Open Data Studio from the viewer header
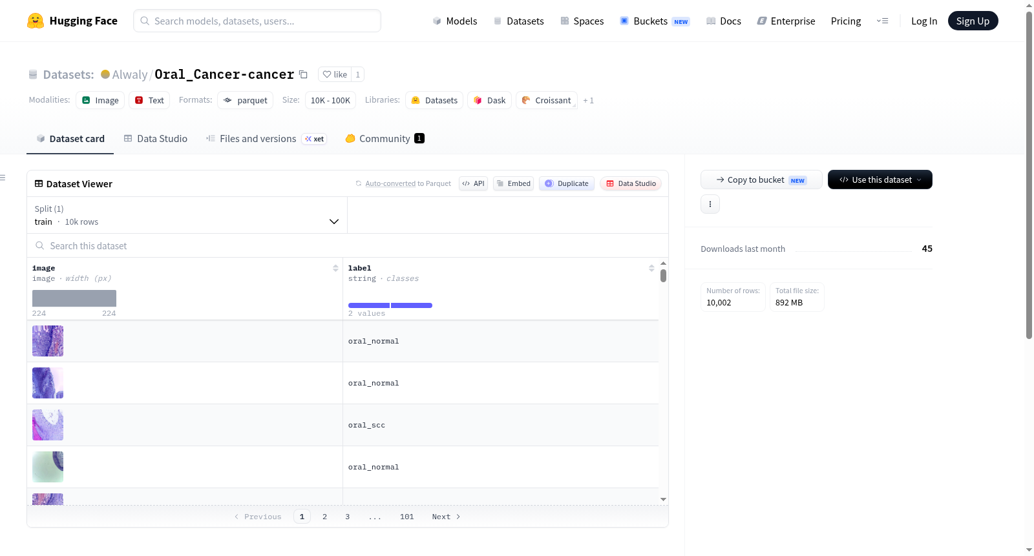This screenshot has height=556, width=1034. pos(631,183)
